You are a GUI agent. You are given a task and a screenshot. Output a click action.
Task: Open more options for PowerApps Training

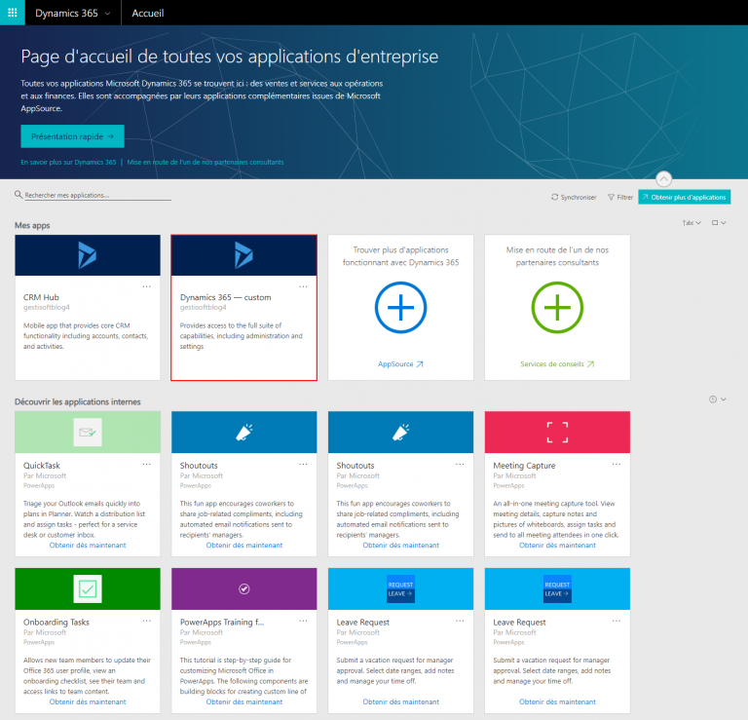(303, 621)
